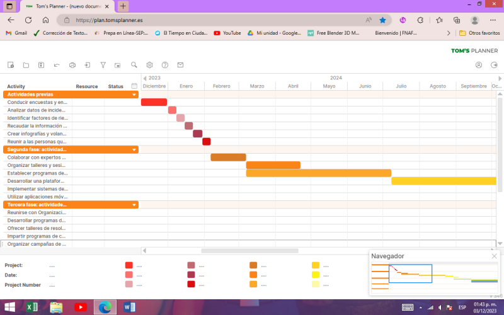Viewport: 504px width, 315px height.
Task: Click the envelope mail icon
Action: (180, 65)
